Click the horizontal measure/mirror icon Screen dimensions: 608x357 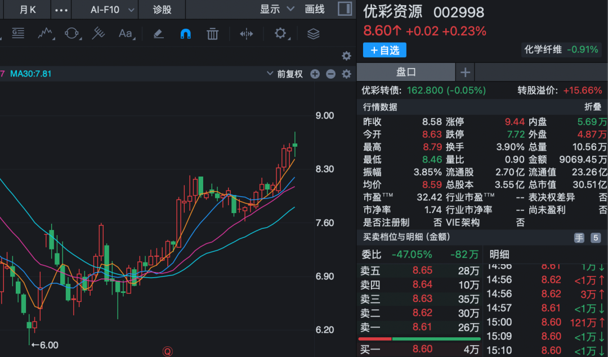click(246, 34)
